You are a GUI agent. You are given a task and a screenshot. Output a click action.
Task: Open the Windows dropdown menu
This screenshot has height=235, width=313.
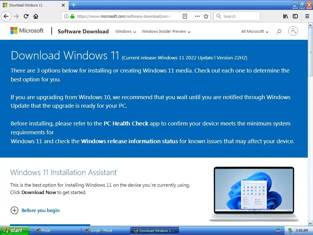tap(126, 32)
